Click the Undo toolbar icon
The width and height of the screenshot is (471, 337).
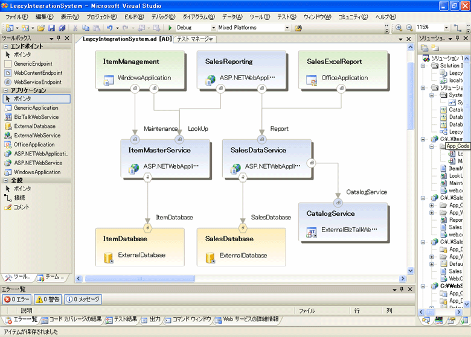point(110,28)
